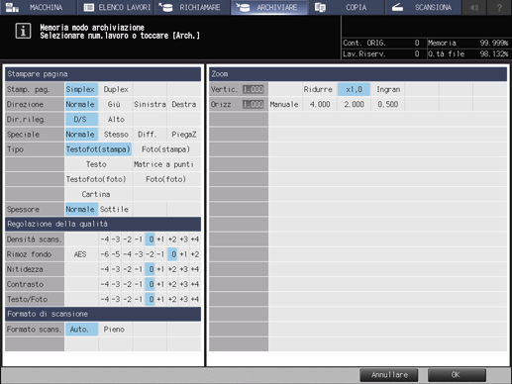This screenshot has height=384, width=512.
Task: Select PiegaZ in Speciale row
Action: click(x=184, y=135)
